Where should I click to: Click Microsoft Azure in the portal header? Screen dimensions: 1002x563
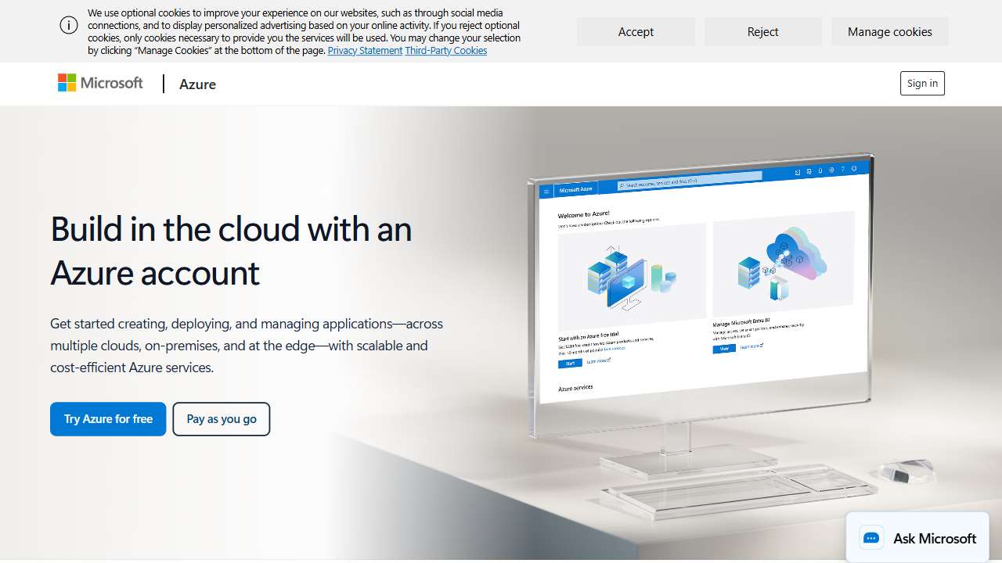tap(575, 188)
